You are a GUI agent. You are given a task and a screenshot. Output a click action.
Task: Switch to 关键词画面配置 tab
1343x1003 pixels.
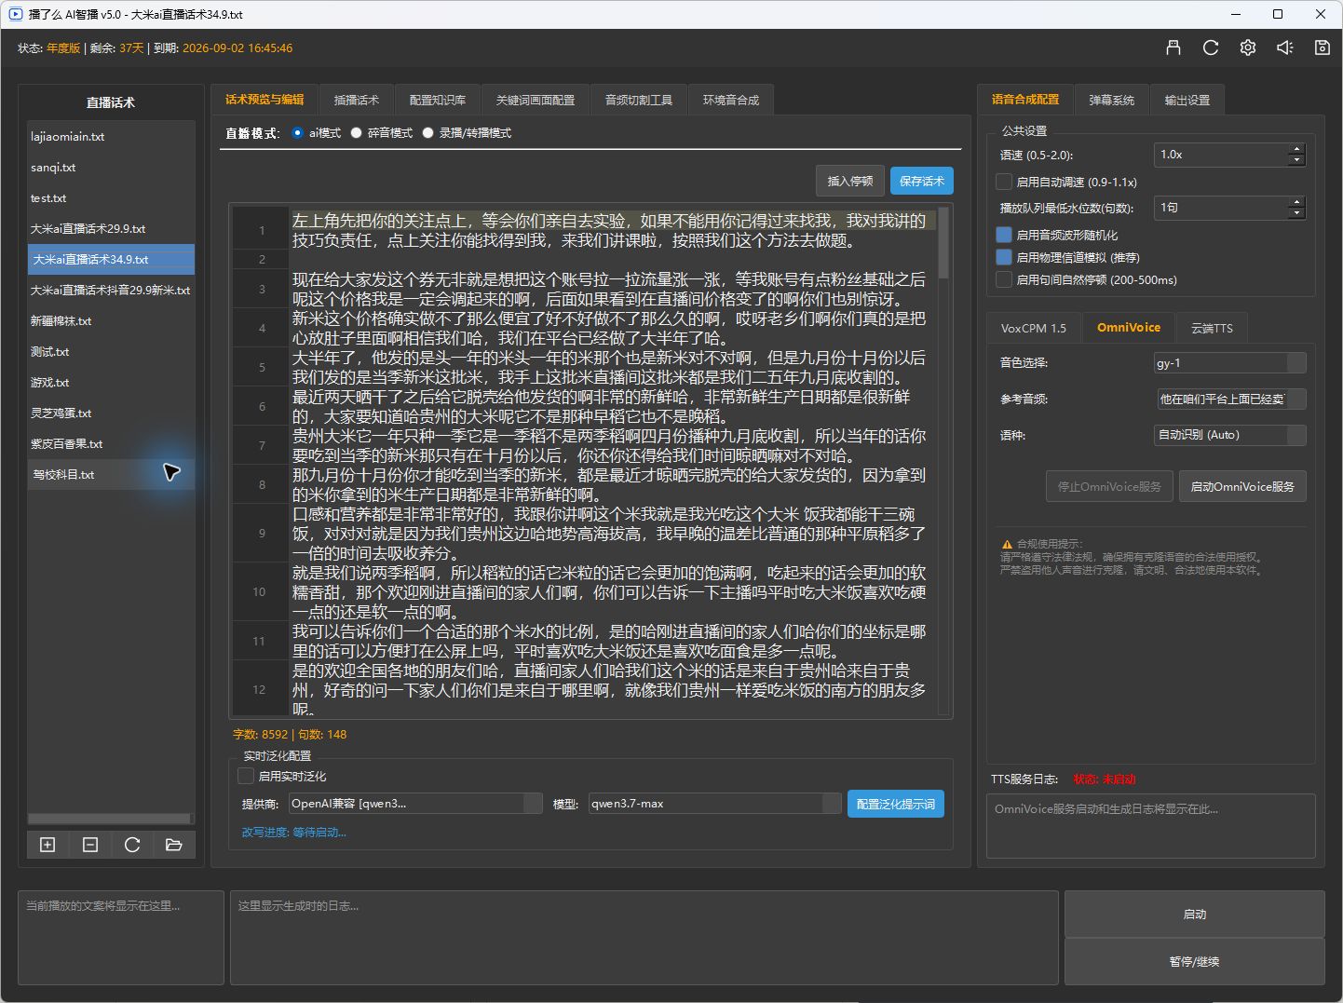pos(536,100)
